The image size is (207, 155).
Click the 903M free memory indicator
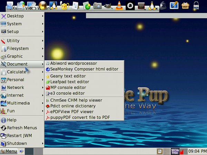175,151
